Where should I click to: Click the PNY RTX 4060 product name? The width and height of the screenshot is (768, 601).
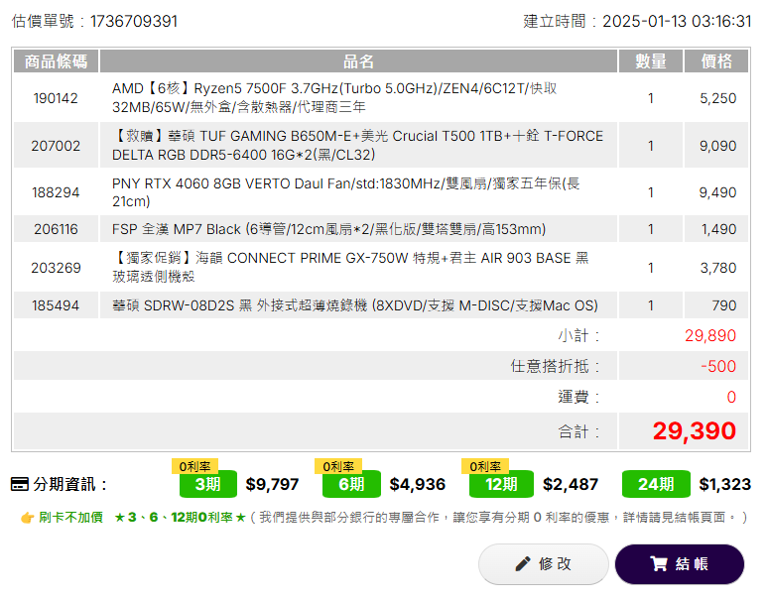pyautogui.click(x=345, y=192)
